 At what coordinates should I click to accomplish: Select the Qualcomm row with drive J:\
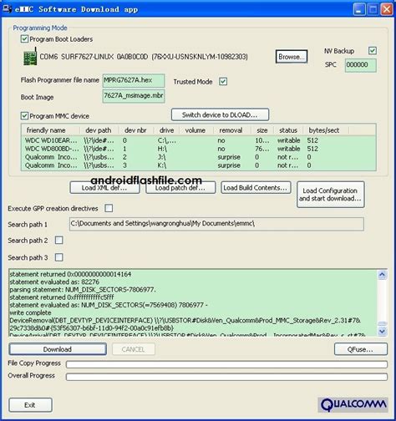[199, 157]
